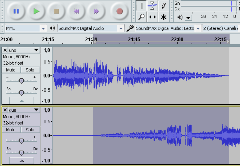Screen dimensions: 240x166
Task: Select the Draw pencil tool
Action: pyautogui.click(x=163, y=6)
